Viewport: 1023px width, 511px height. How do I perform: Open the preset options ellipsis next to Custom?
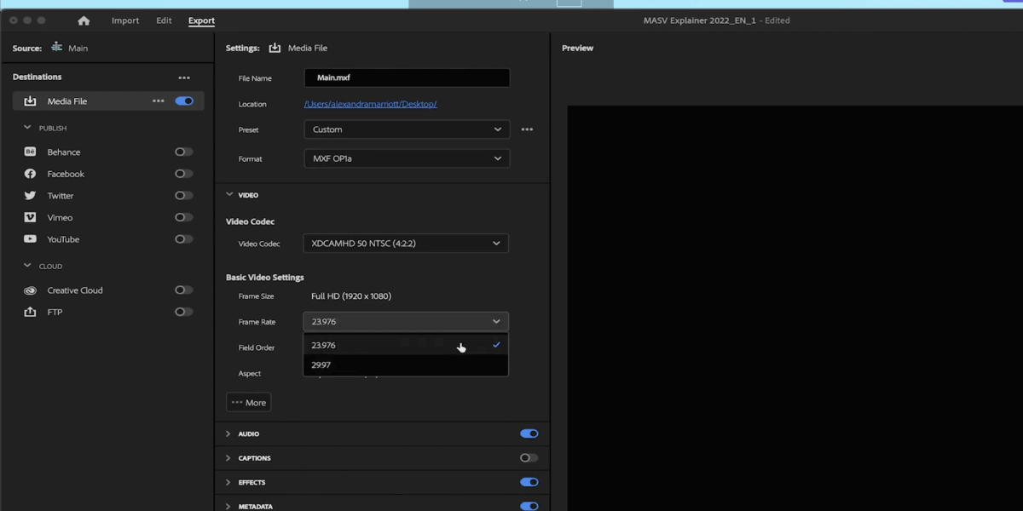(x=527, y=129)
